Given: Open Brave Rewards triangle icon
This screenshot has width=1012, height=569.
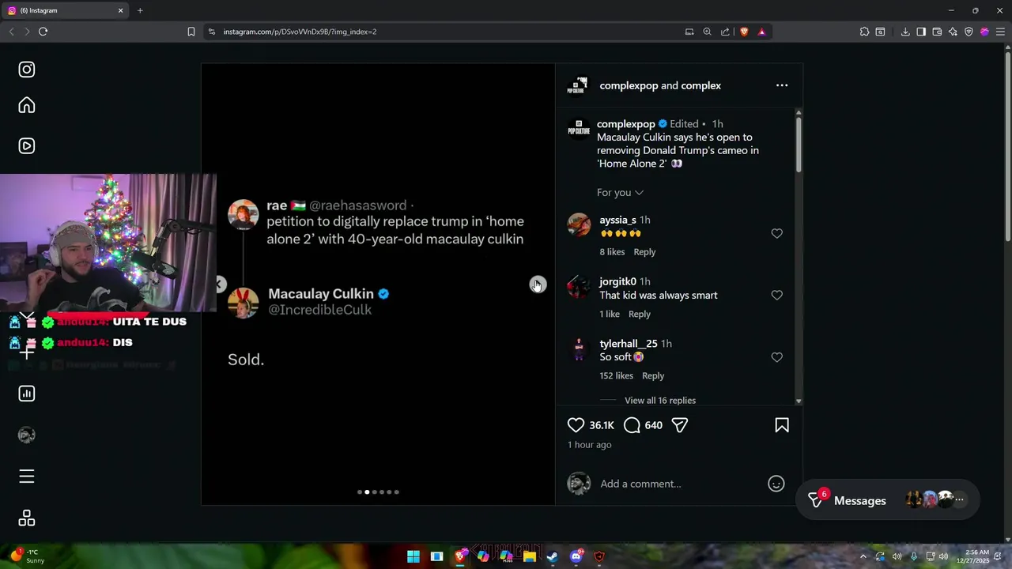Looking at the screenshot, I should click(x=761, y=32).
